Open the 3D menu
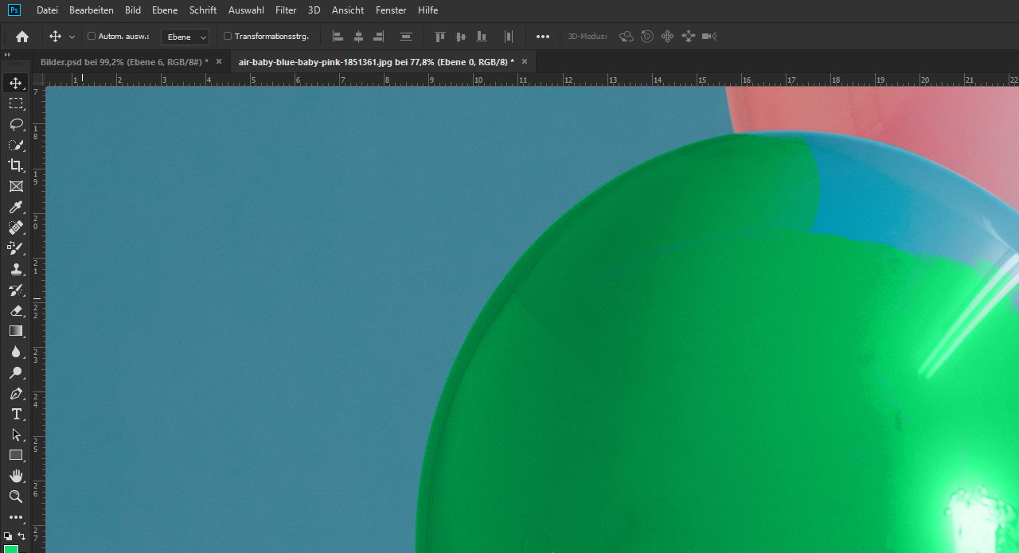Viewport: 1019px width, 553px height. 314,10
